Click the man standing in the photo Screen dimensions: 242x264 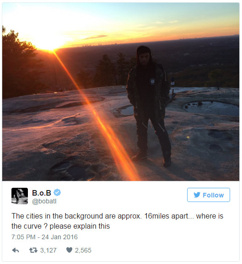(149, 106)
